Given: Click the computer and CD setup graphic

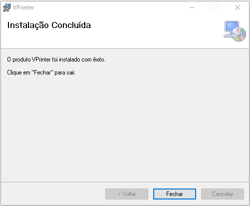Looking at the screenshot, I should pos(235,31).
